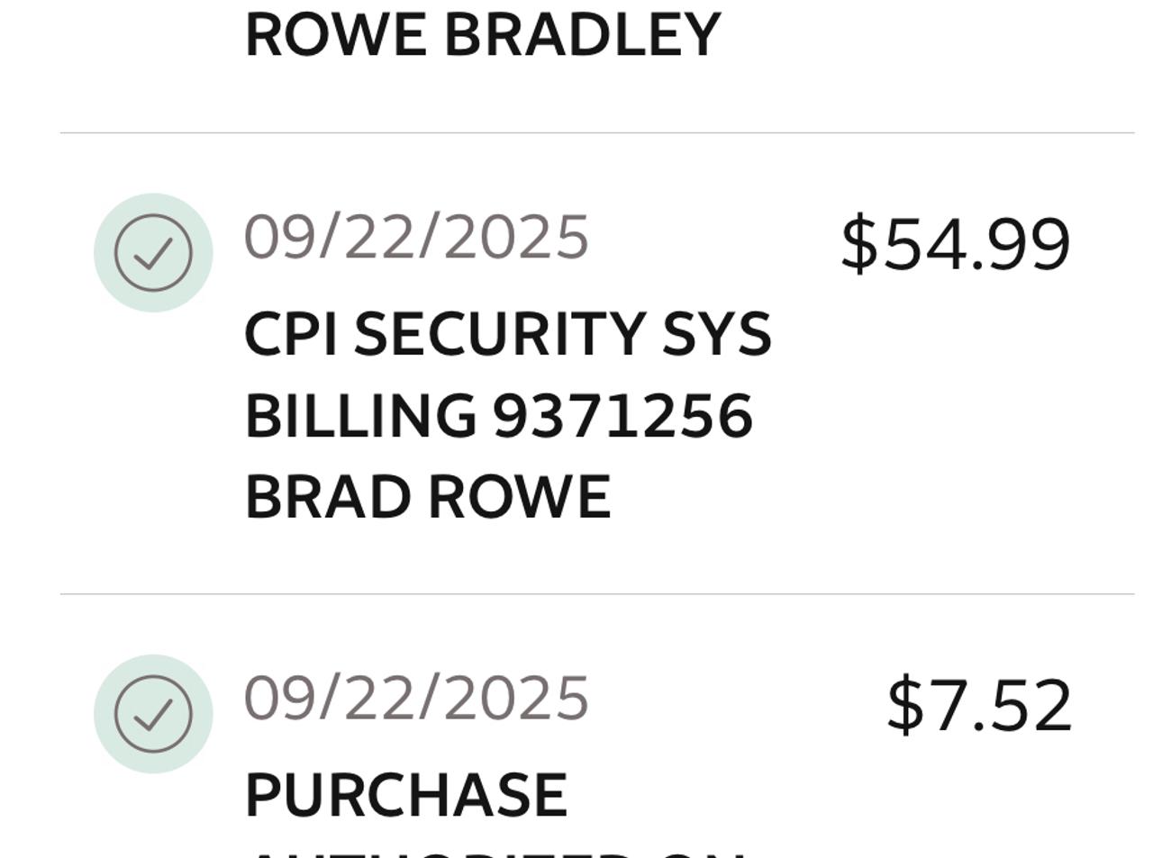Click the word BILLING in the description
Image resolution: width=1153 pixels, height=858 pixels.
pyautogui.click(x=360, y=417)
